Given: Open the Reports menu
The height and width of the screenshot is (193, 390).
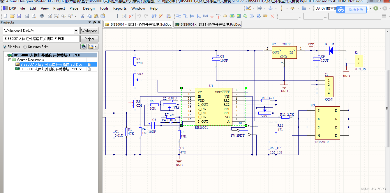Looking at the screenshot, I should click(120, 8).
